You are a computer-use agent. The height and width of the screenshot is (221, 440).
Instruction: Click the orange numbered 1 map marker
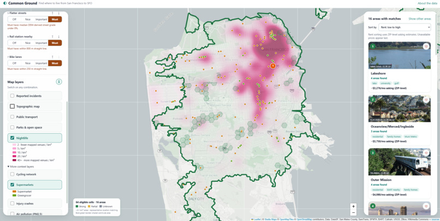click(x=272, y=65)
